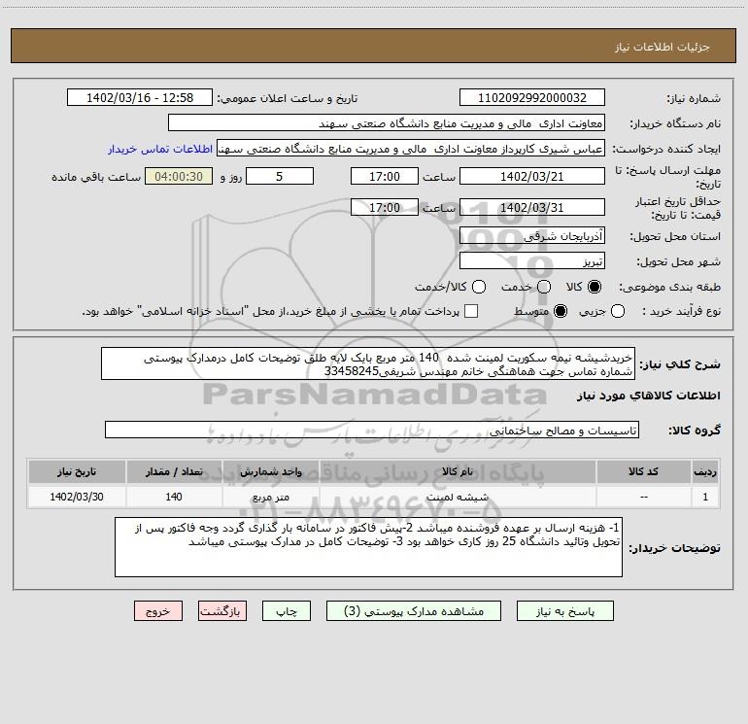Click column header واحد شمارش
This screenshot has height=724, width=748.
tap(270, 472)
